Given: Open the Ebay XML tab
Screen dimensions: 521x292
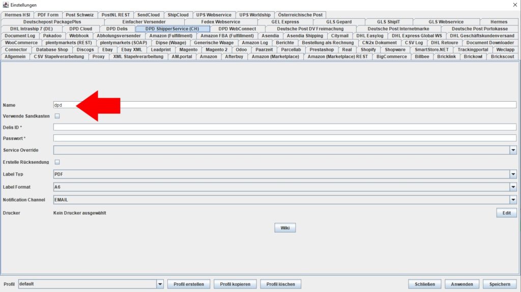Looking at the screenshot, I should pos(132,50).
